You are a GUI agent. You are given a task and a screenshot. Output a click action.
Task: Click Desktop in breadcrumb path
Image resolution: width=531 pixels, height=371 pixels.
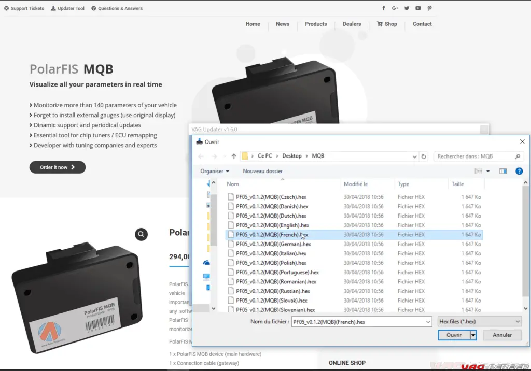tap(292, 156)
